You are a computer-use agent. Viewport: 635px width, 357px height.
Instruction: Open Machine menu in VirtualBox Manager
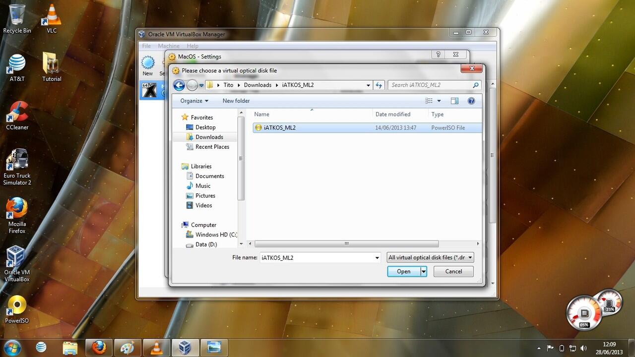tap(169, 46)
